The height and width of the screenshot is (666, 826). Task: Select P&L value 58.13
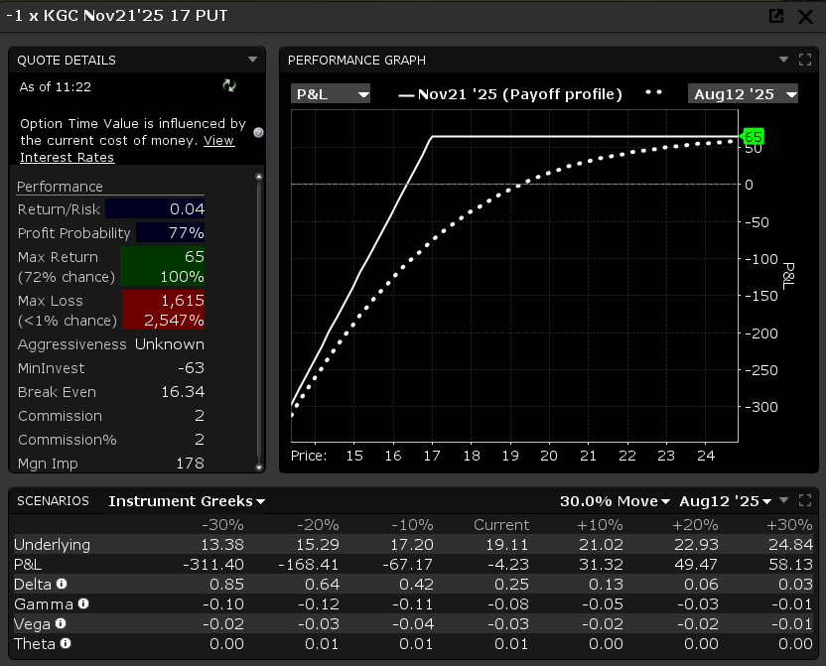tap(790, 565)
